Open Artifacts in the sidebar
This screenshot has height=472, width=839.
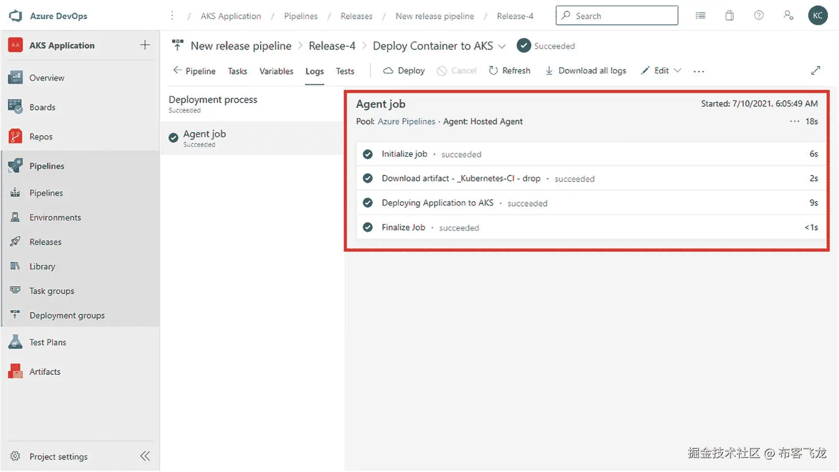pos(45,372)
